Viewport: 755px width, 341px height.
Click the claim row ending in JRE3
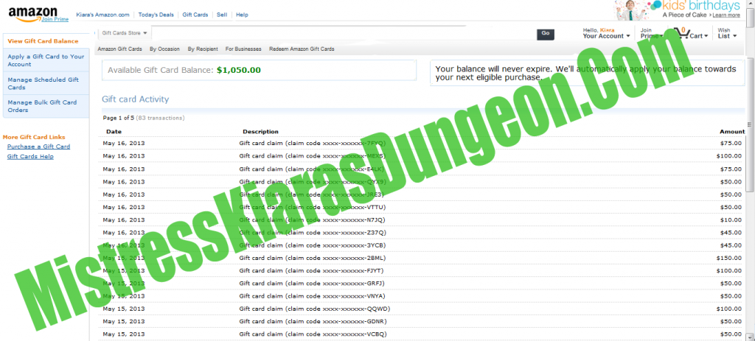coord(422,194)
